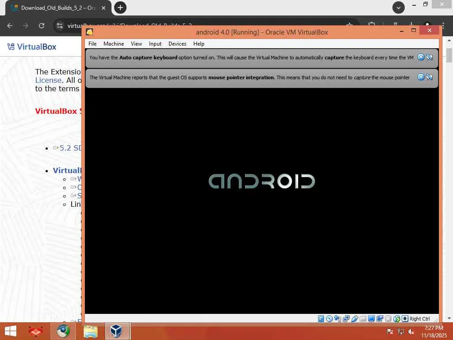Image resolution: width=453 pixels, height=340 pixels.
Task: Open the network adapters indicator
Action: click(346, 319)
